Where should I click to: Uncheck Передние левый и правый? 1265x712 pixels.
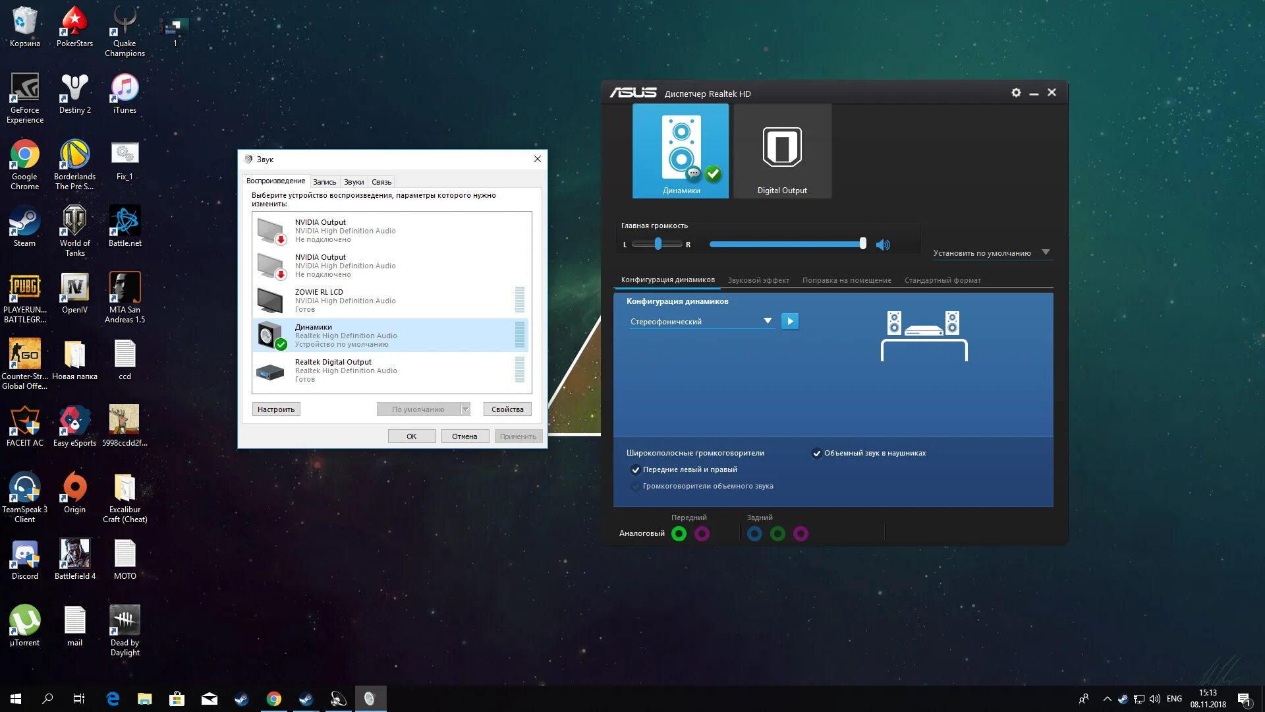pyautogui.click(x=636, y=469)
